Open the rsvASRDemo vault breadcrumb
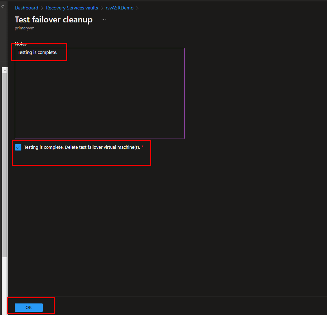Viewport: 327px width, 315px height. [x=119, y=8]
